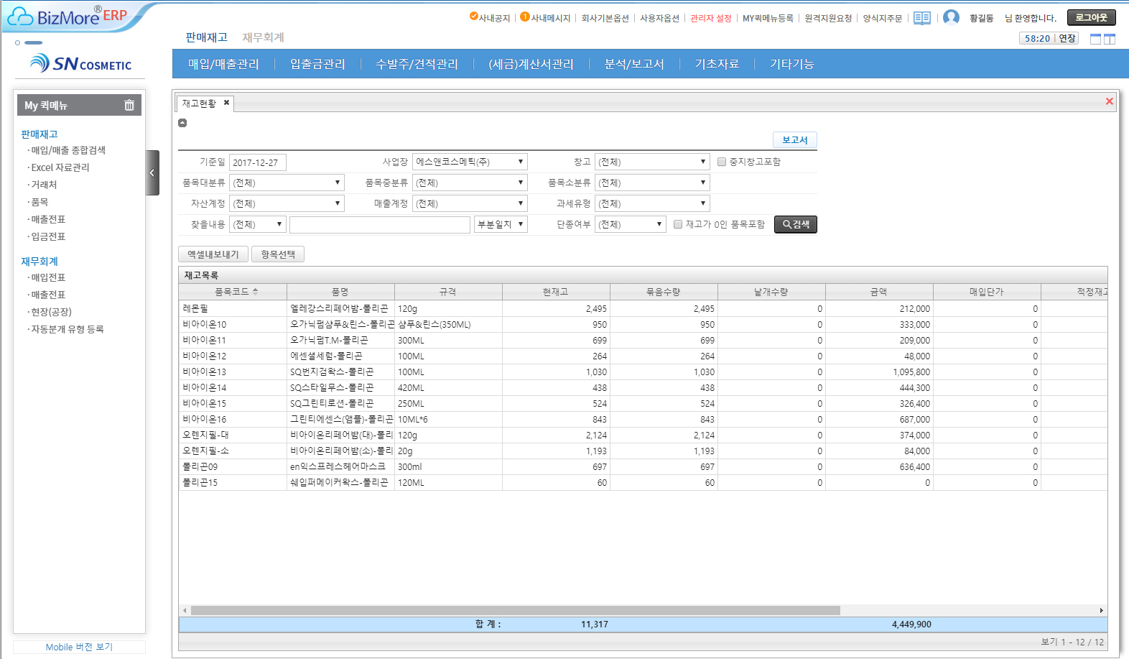Click the 엑셀내보내기 button
Image resolution: width=1129 pixels, height=659 pixels.
coord(213,254)
